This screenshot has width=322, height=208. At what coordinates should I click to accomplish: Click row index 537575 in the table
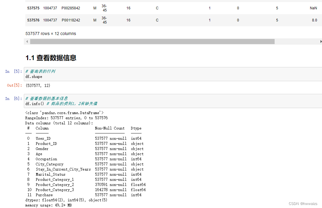tap(33, 8)
